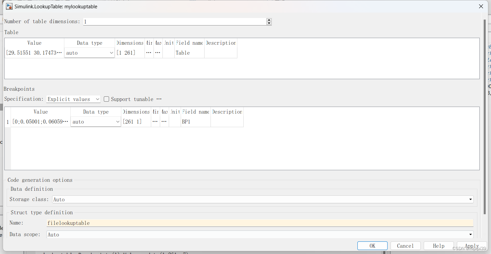Screen dimensions: 491x254
Task: Open the ellipsis next to Support tunable
Action: point(159,99)
